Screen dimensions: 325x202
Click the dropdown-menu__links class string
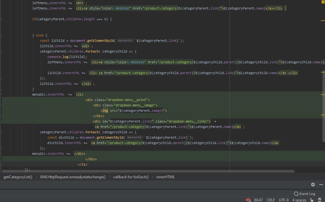pos(188,121)
